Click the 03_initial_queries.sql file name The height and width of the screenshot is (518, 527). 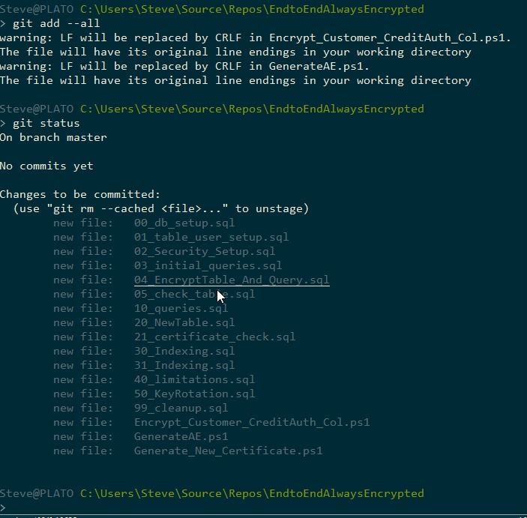pos(208,265)
